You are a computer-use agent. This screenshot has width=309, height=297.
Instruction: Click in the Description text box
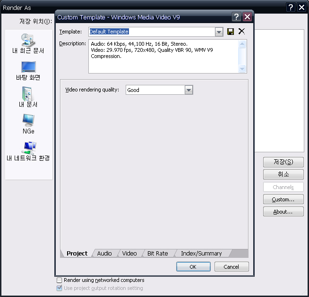pyautogui.click(x=163, y=56)
